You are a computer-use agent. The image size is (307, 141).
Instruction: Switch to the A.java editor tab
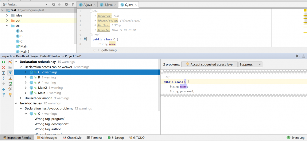point(87,5)
